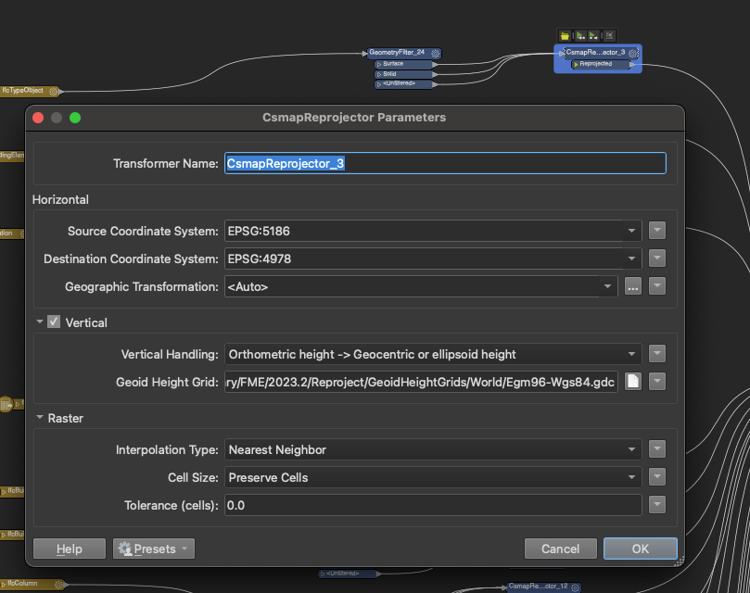The height and width of the screenshot is (593, 750).
Task: Click the Reprojected port arrow on CsmapReprojector_3
Action: click(x=632, y=64)
